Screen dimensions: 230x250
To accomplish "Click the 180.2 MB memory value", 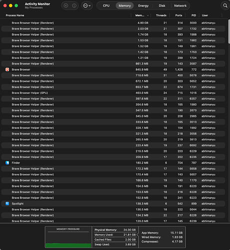I will tap(142, 163).
